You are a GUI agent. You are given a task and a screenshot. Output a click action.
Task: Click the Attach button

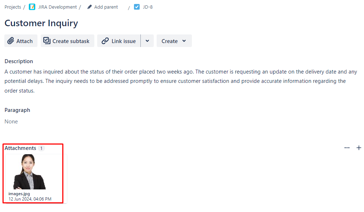tap(21, 41)
